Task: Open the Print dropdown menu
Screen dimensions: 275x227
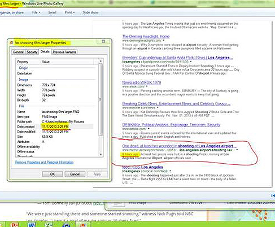Action: (69, 12)
